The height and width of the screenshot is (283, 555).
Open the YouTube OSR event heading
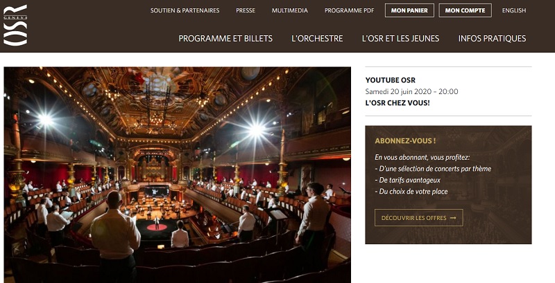tap(391, 80)
